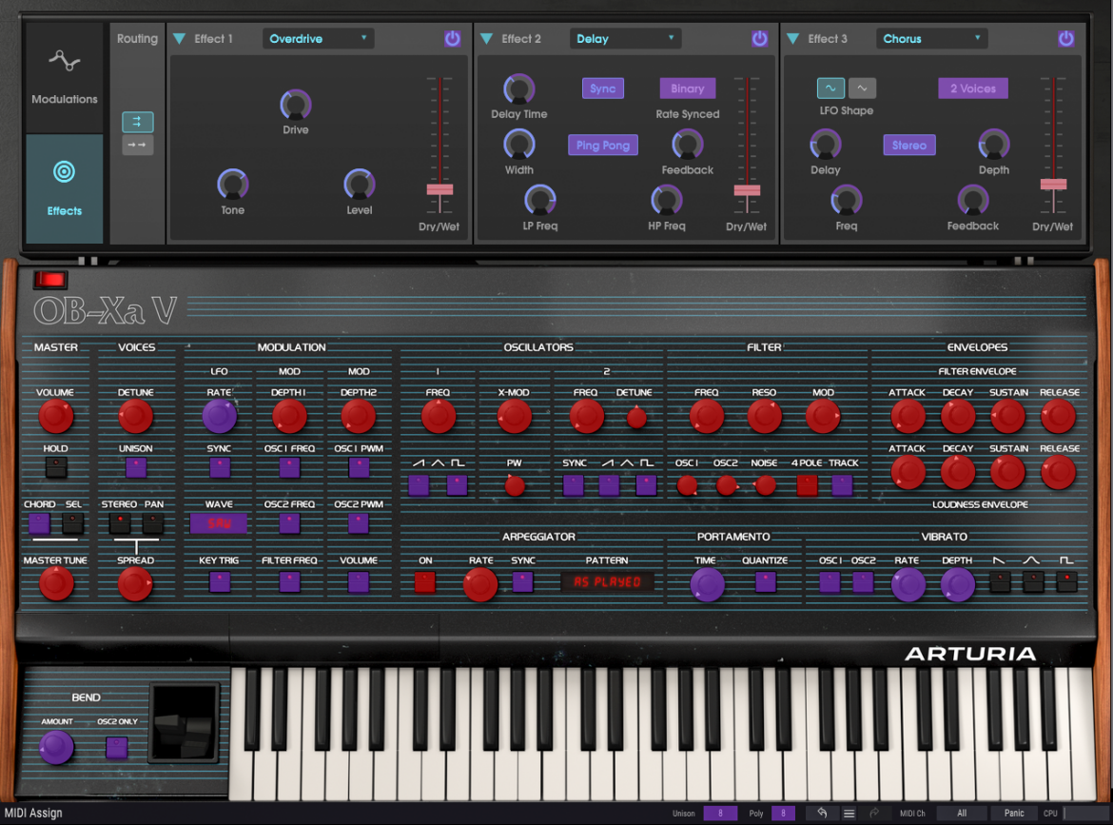
Task: Open the Poly voice count selector
Action: [x=783, y=813]
